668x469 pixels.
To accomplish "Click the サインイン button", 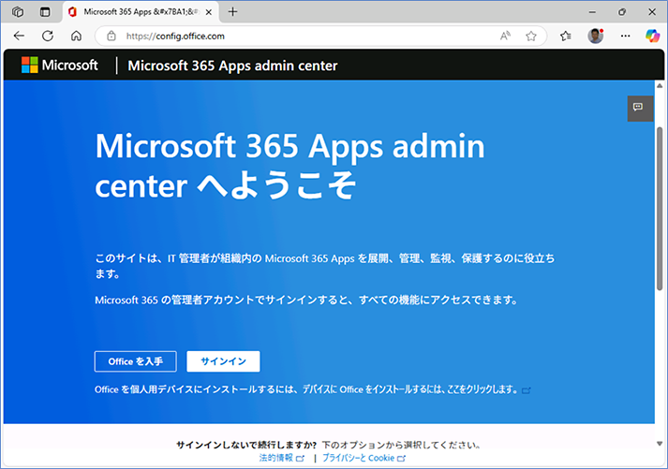I will 223,361.
